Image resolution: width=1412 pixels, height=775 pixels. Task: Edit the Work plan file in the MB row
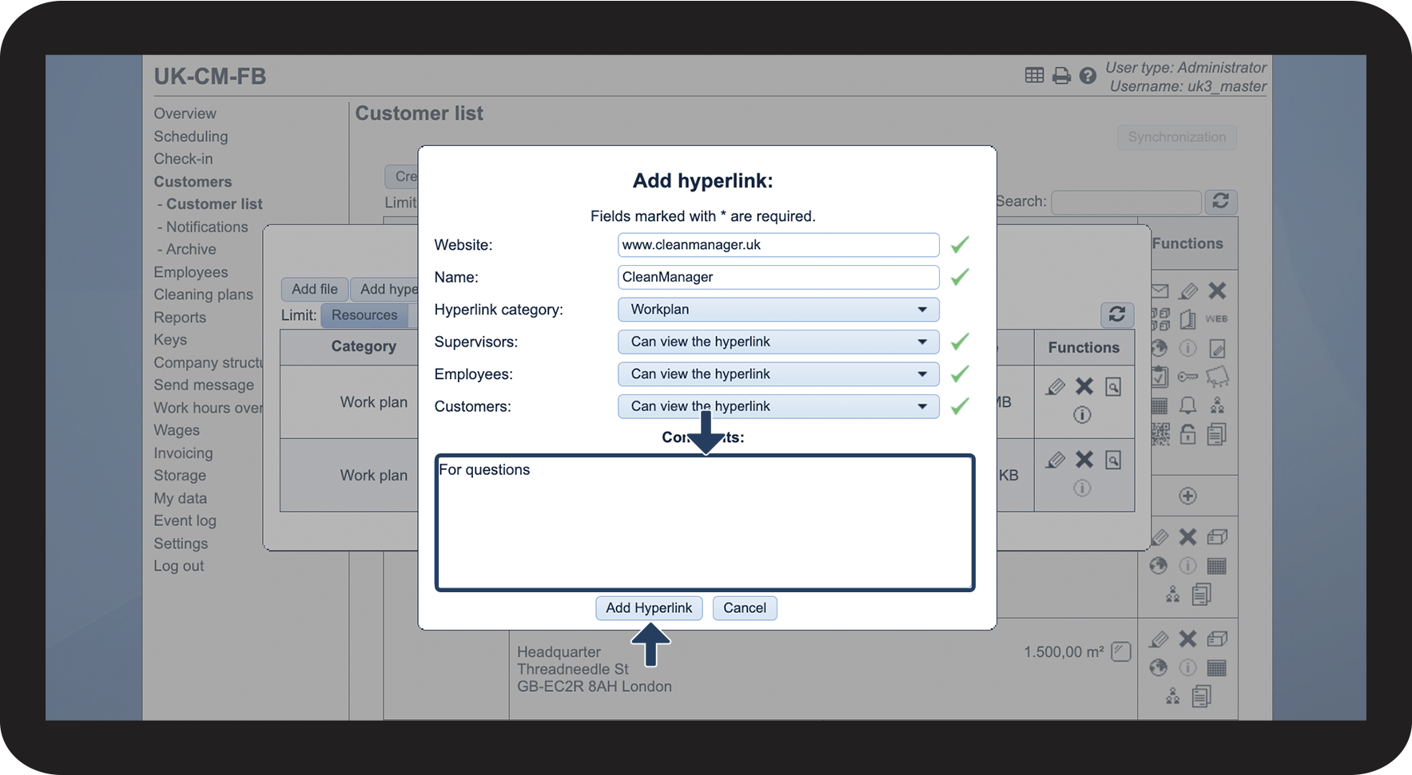pos(1056,387)
